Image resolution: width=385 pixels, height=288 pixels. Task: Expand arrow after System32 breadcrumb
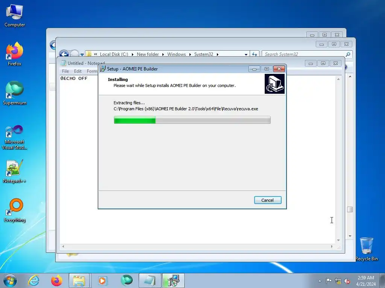coord(218,54)
